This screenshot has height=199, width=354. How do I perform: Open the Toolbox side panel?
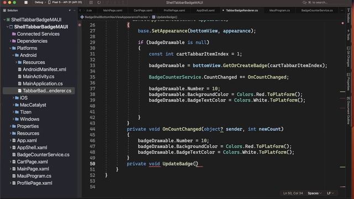pos(348,16)
